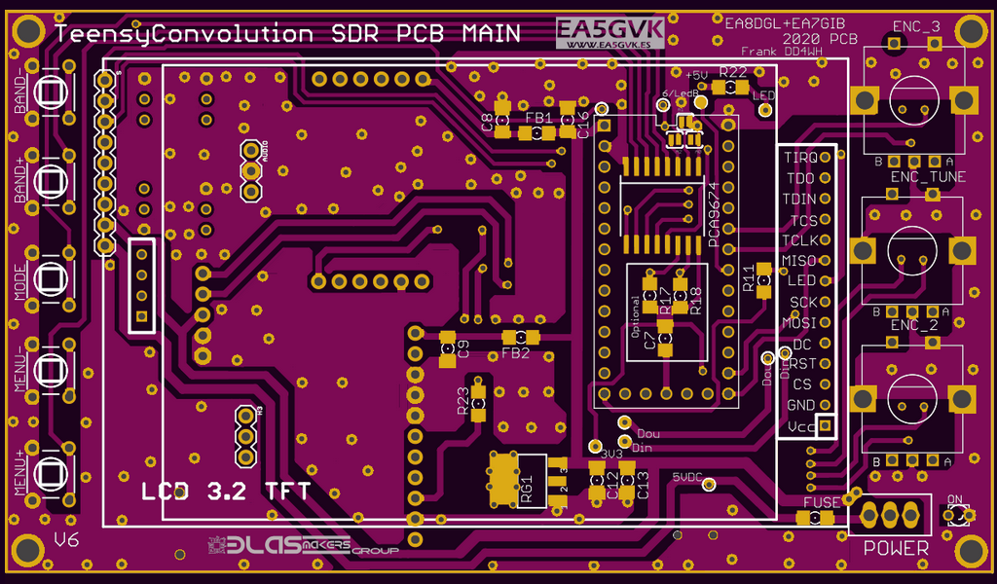Screen dimensions: 997x584
Task: Select the three-pin H3 header
Action: [x=245, y=437]
